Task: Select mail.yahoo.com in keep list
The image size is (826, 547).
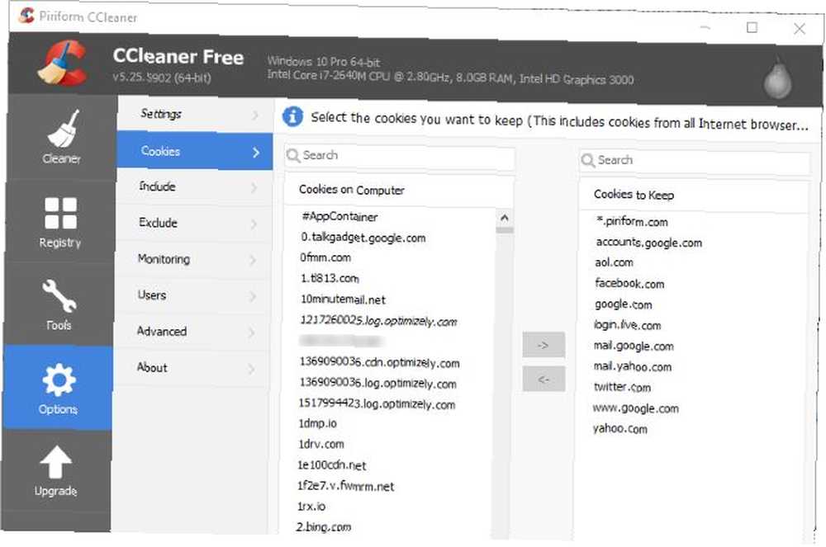Action: tap(633, 366)
